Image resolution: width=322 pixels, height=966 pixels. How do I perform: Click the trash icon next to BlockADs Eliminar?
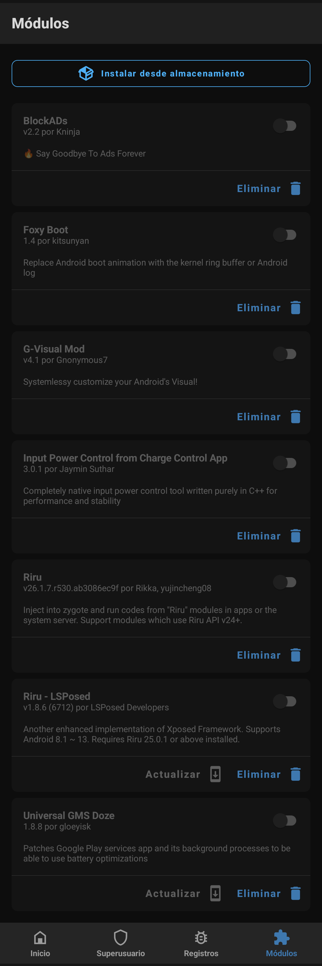pos(295,188)
